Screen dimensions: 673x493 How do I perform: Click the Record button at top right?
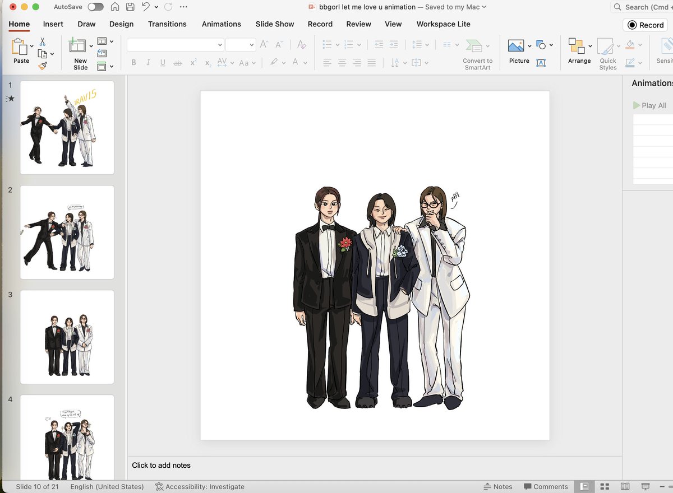click(x=646, y=25)
